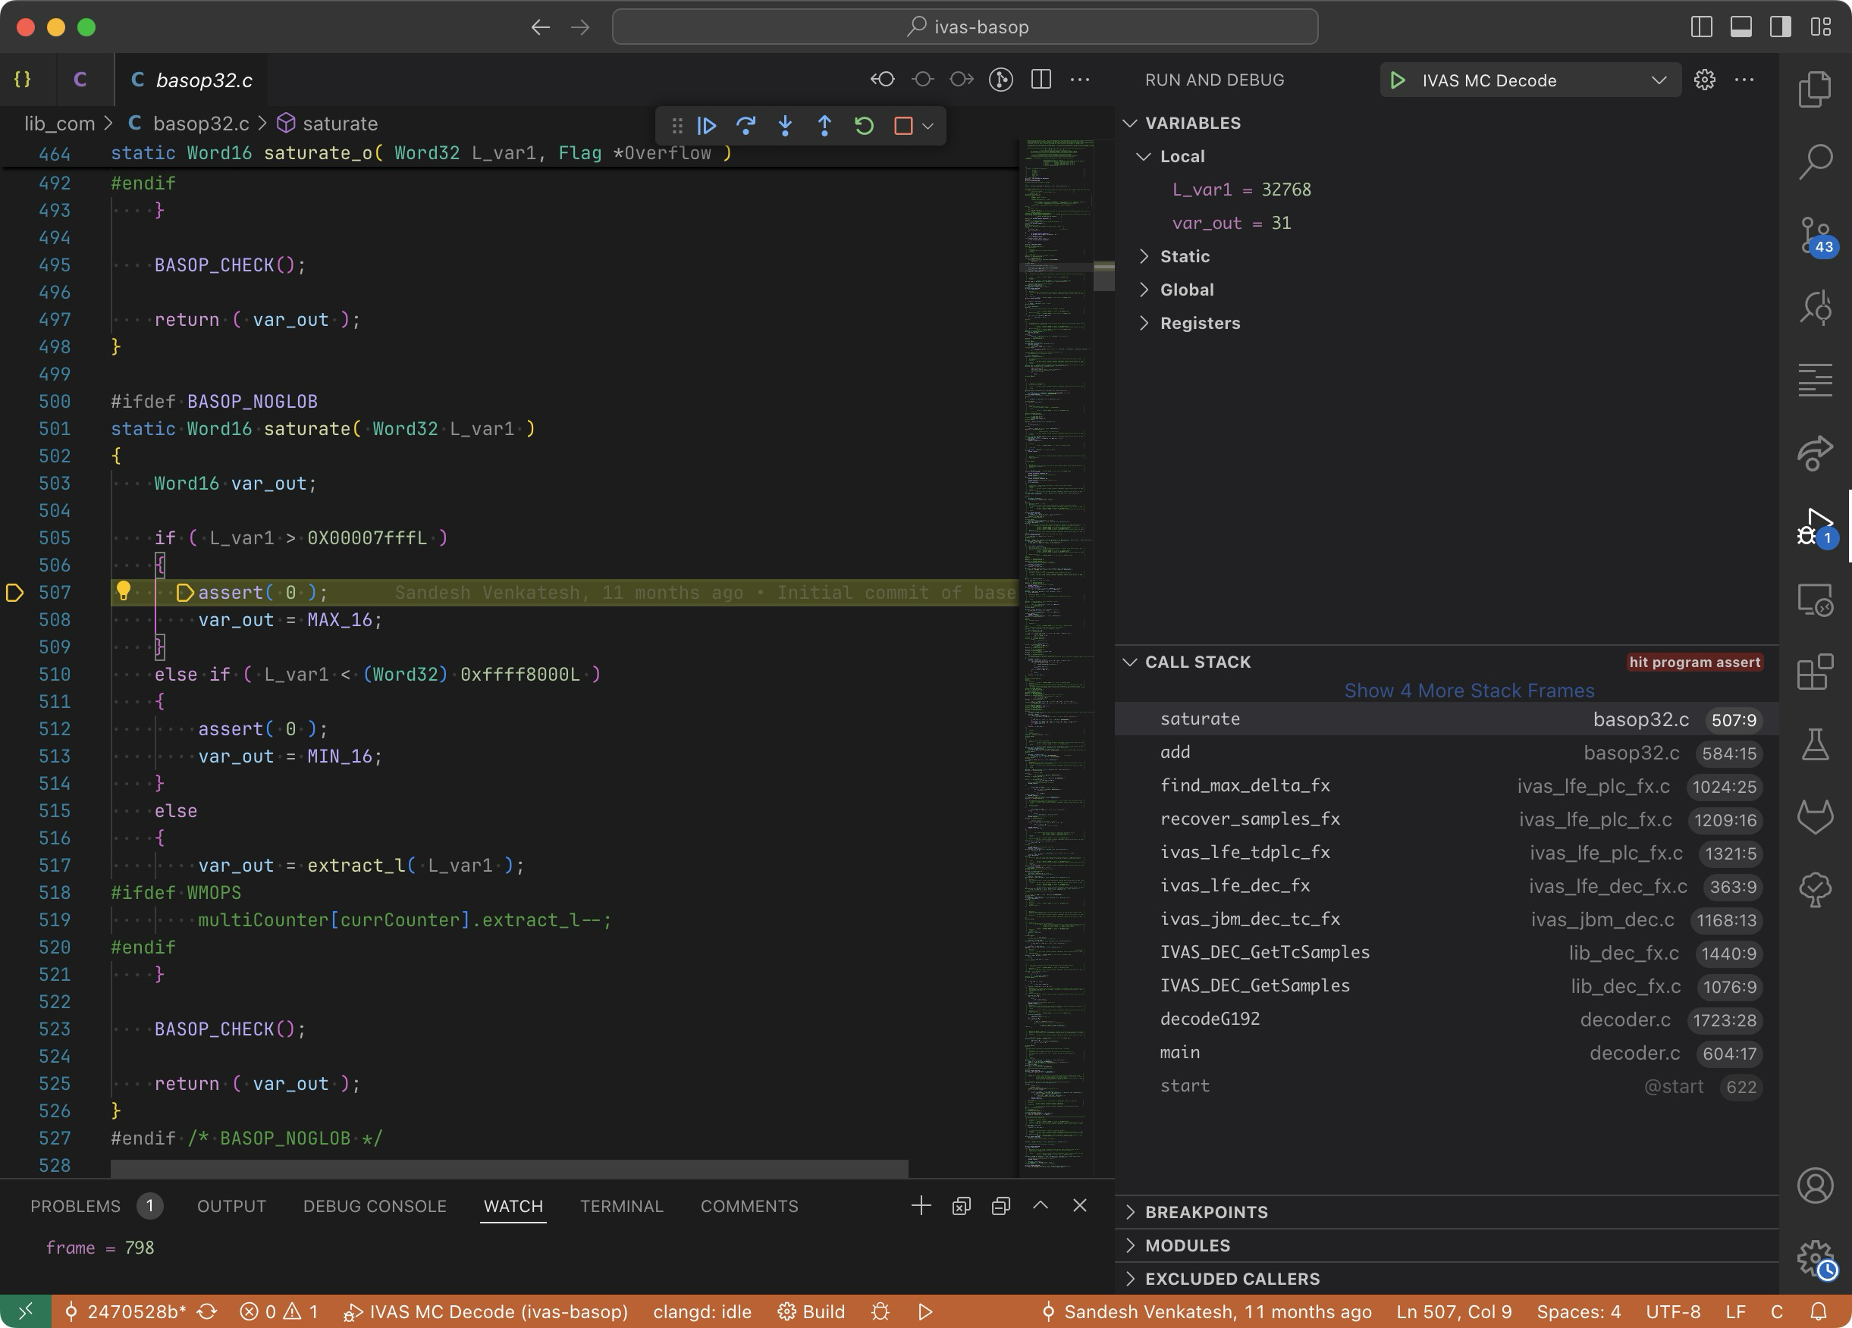
Task: Switch to the DEBUG CONSOLE tab
Action: coord(374,1207)
